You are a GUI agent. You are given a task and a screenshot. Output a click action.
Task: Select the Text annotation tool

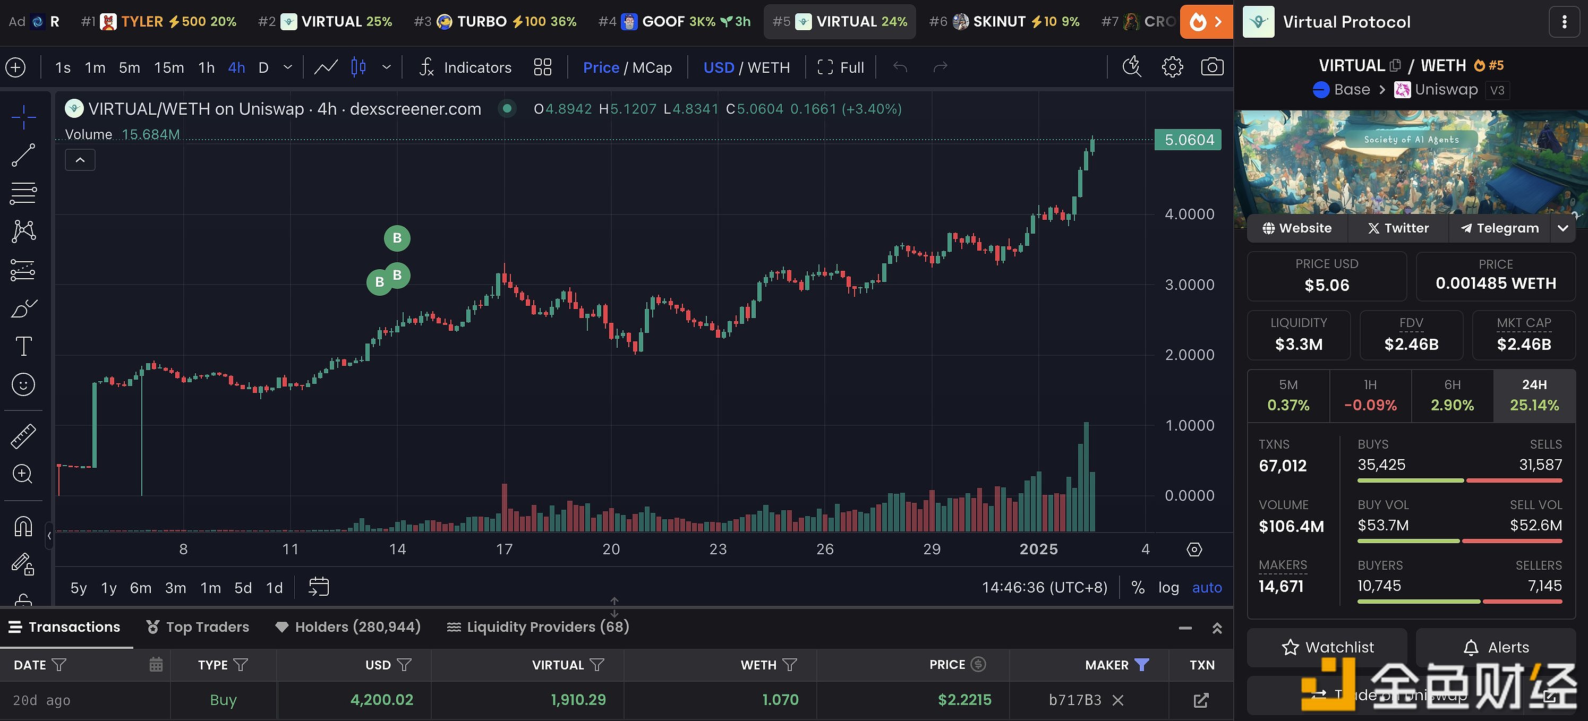click(23, 346)
